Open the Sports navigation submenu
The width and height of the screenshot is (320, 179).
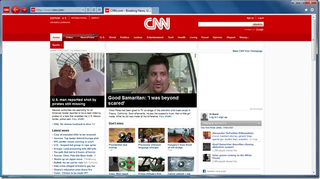(57, 45)
